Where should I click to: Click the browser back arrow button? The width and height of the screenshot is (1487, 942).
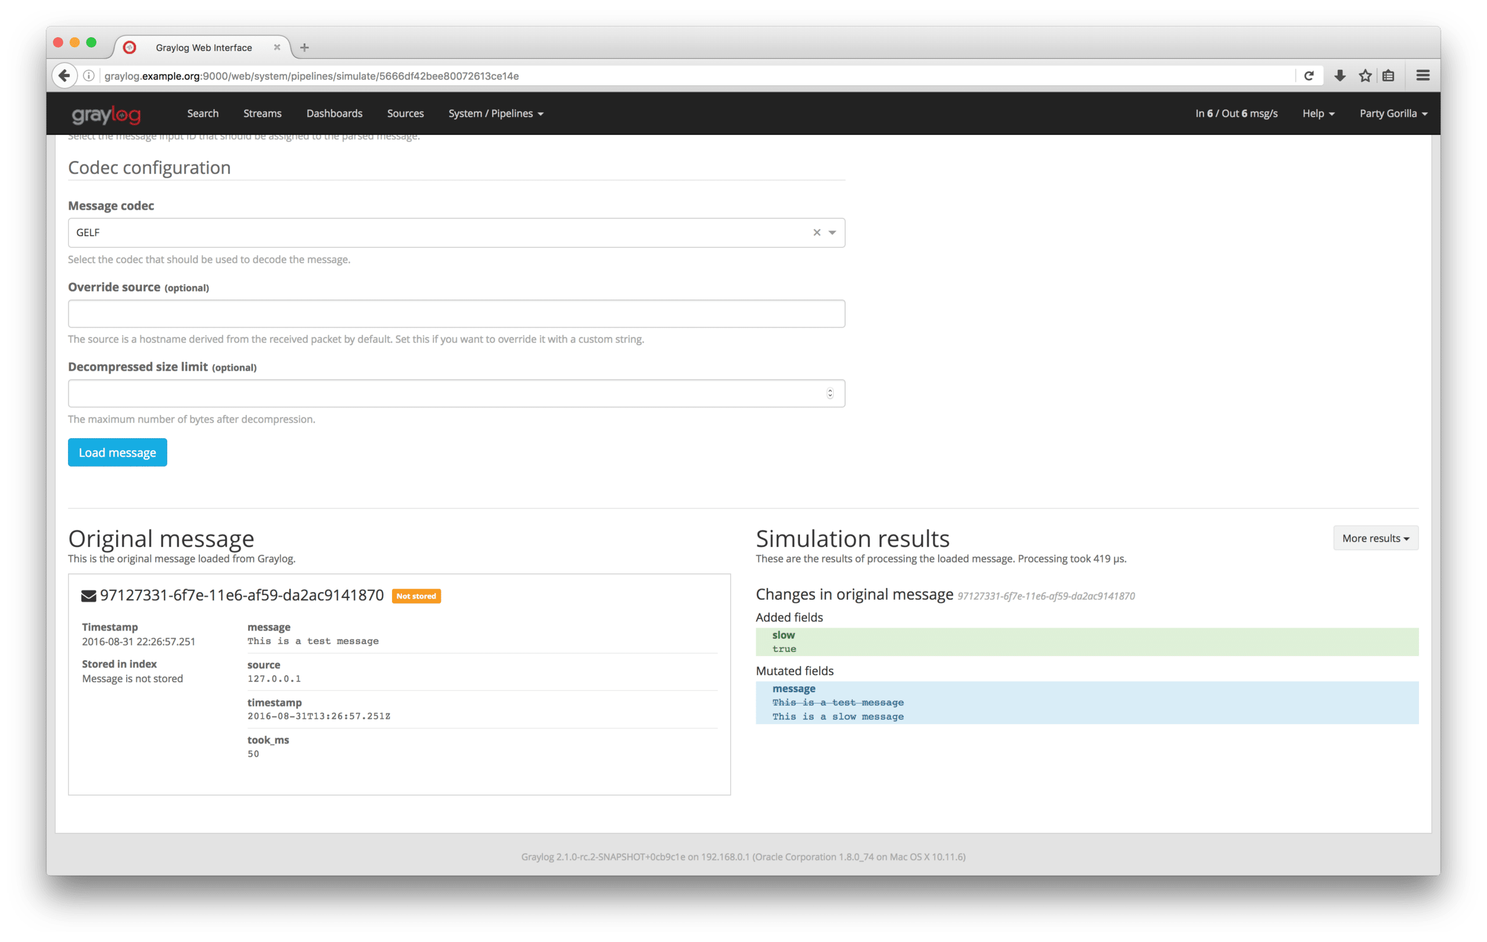coord(64,76)
